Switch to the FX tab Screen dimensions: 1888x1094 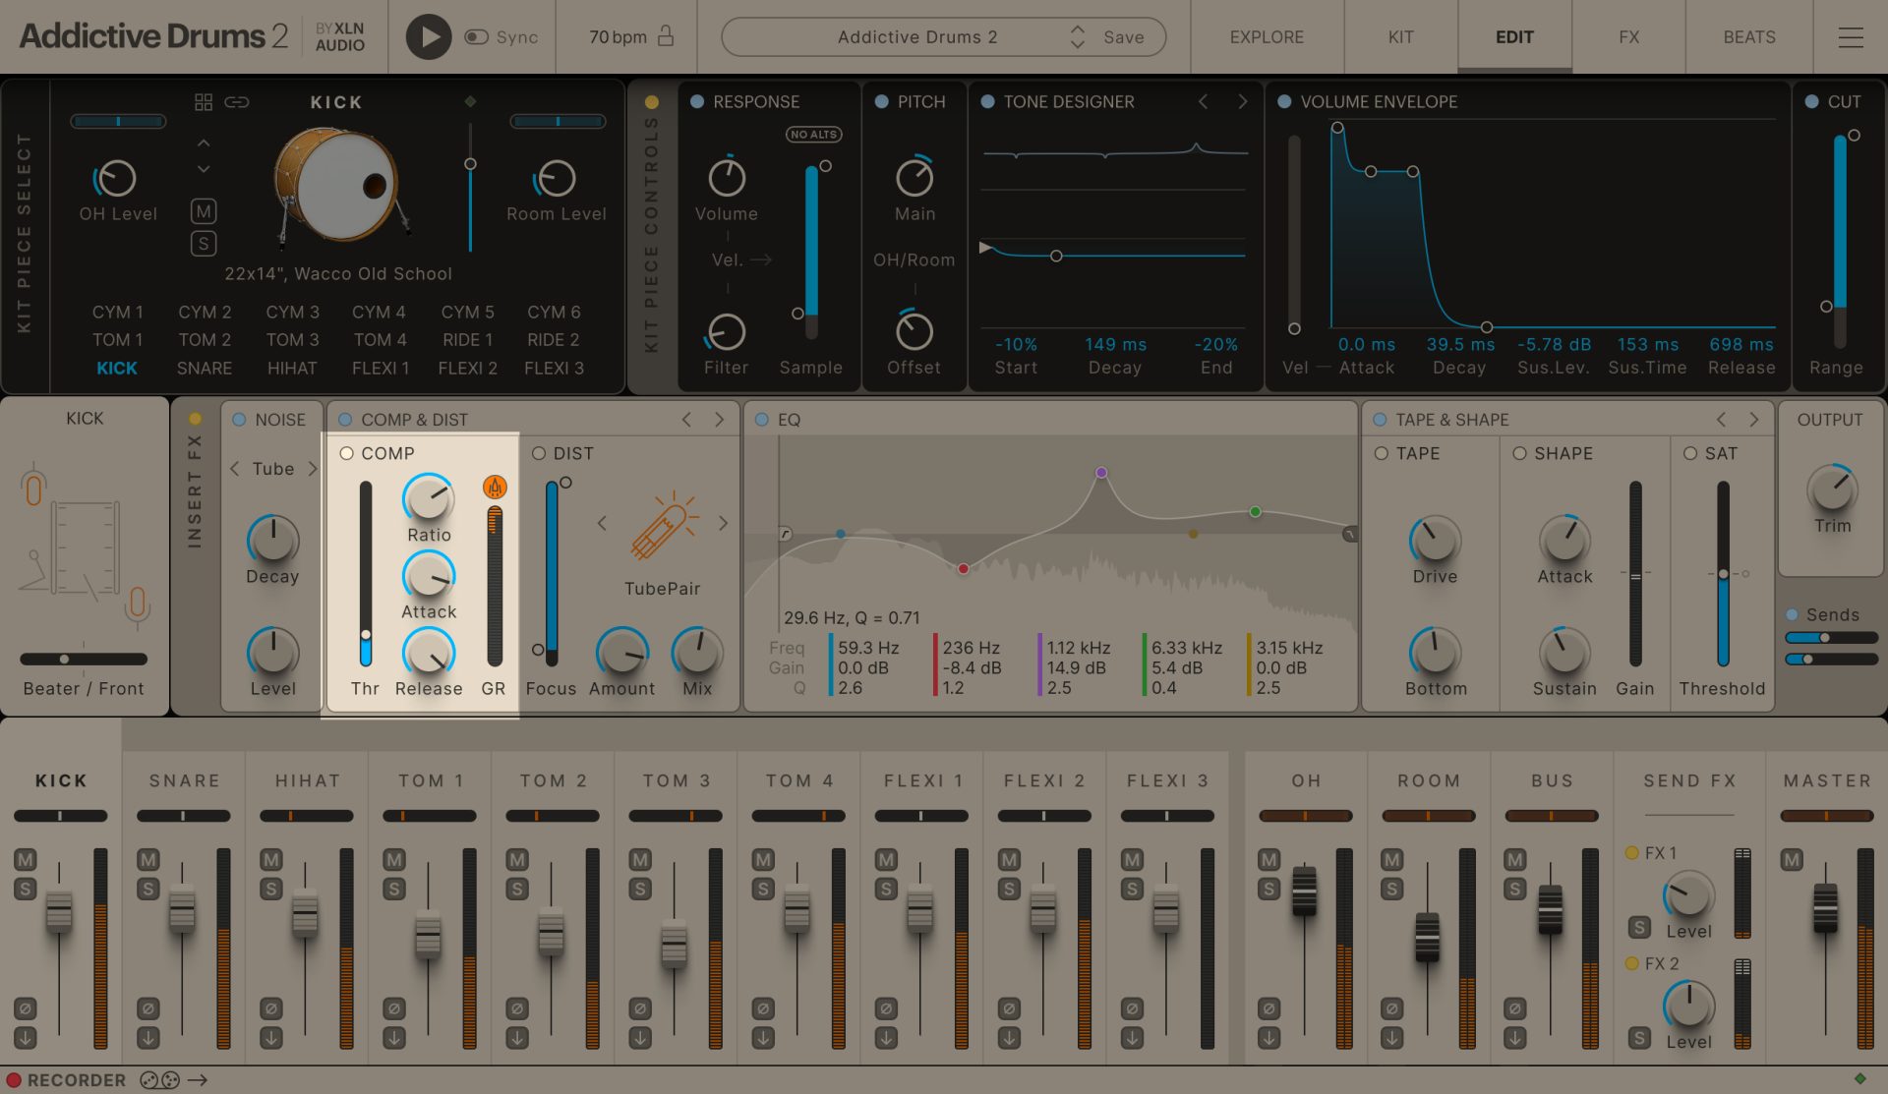click(1628, 36)
